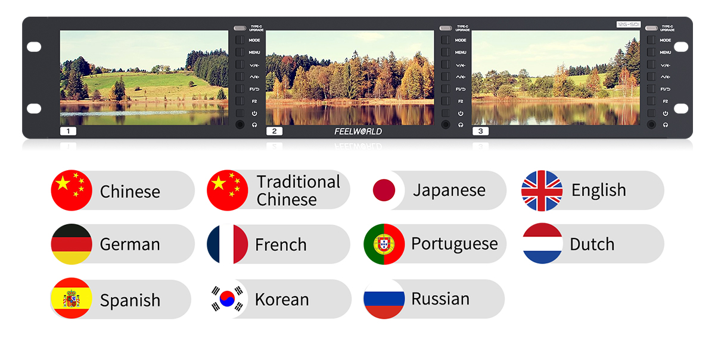Click screen 1 showing the green hillside
The image size is (715, 339).
point(144,78)
